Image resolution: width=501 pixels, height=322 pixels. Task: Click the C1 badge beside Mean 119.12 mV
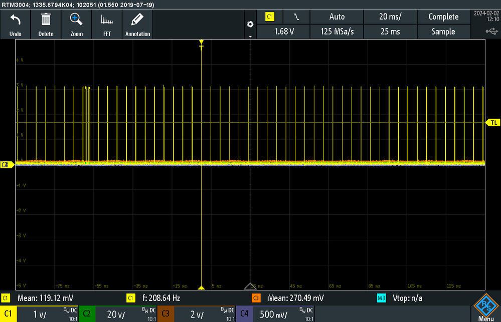[x=6, y=298]
